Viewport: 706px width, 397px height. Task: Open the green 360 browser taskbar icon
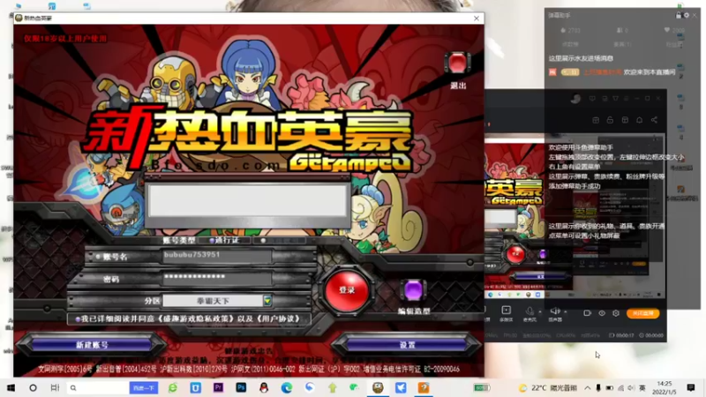173,387
